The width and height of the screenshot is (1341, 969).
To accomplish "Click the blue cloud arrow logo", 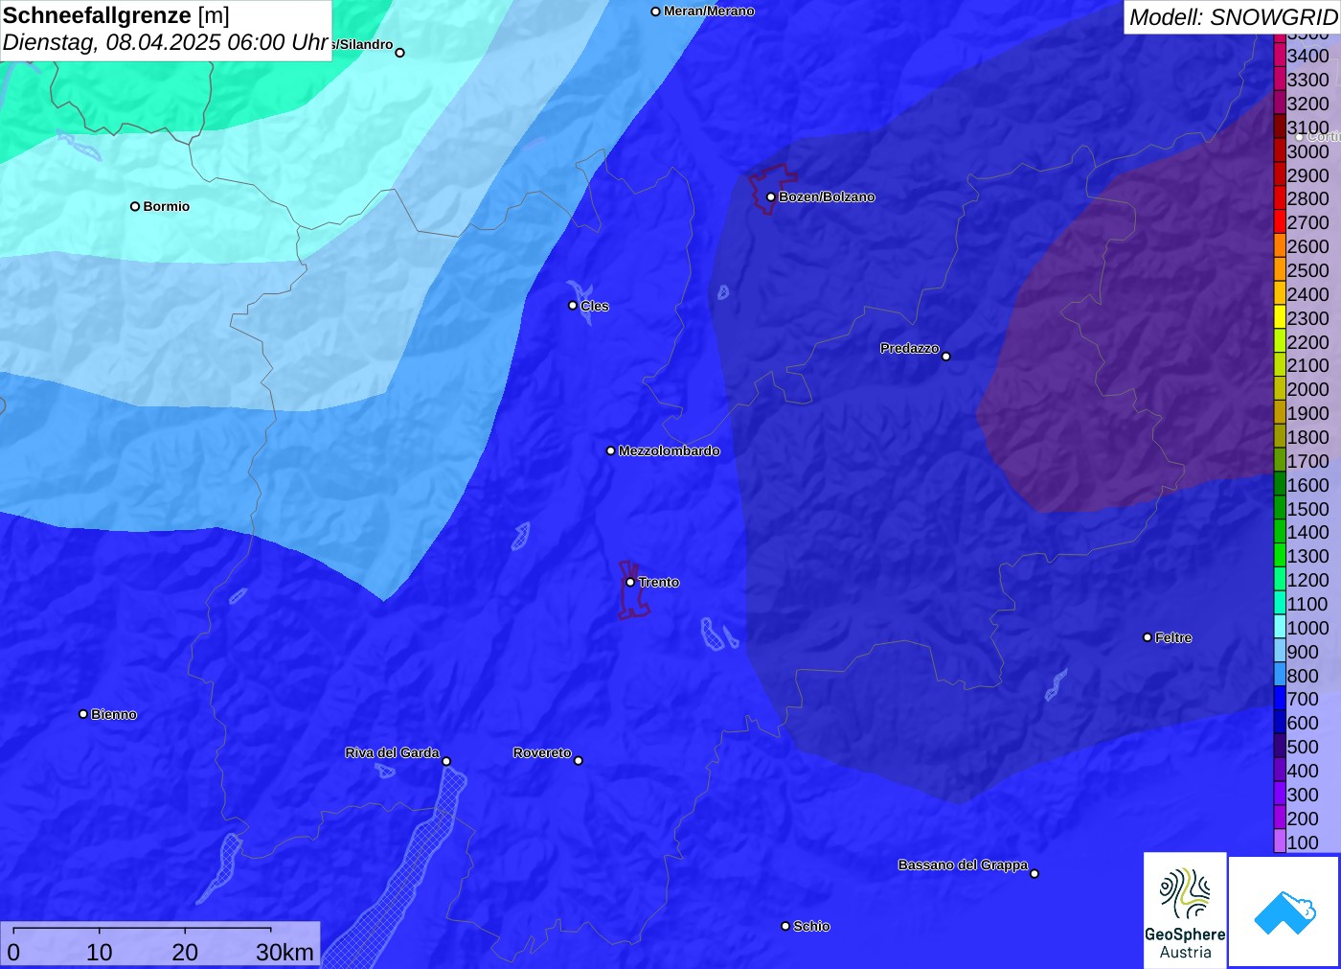I will [1284, 911].
